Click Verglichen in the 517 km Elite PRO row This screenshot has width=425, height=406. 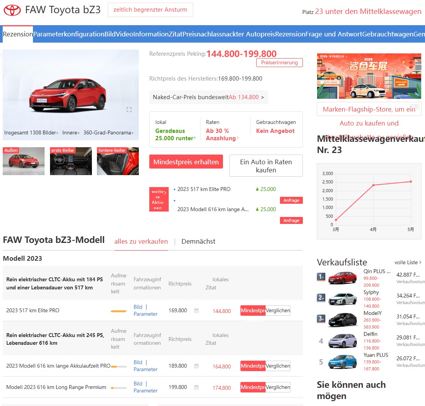coord(278,311)
